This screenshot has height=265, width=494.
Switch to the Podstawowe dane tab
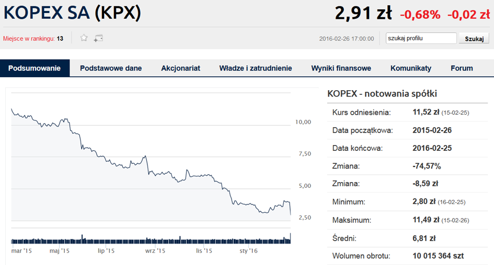coord(111,68)
